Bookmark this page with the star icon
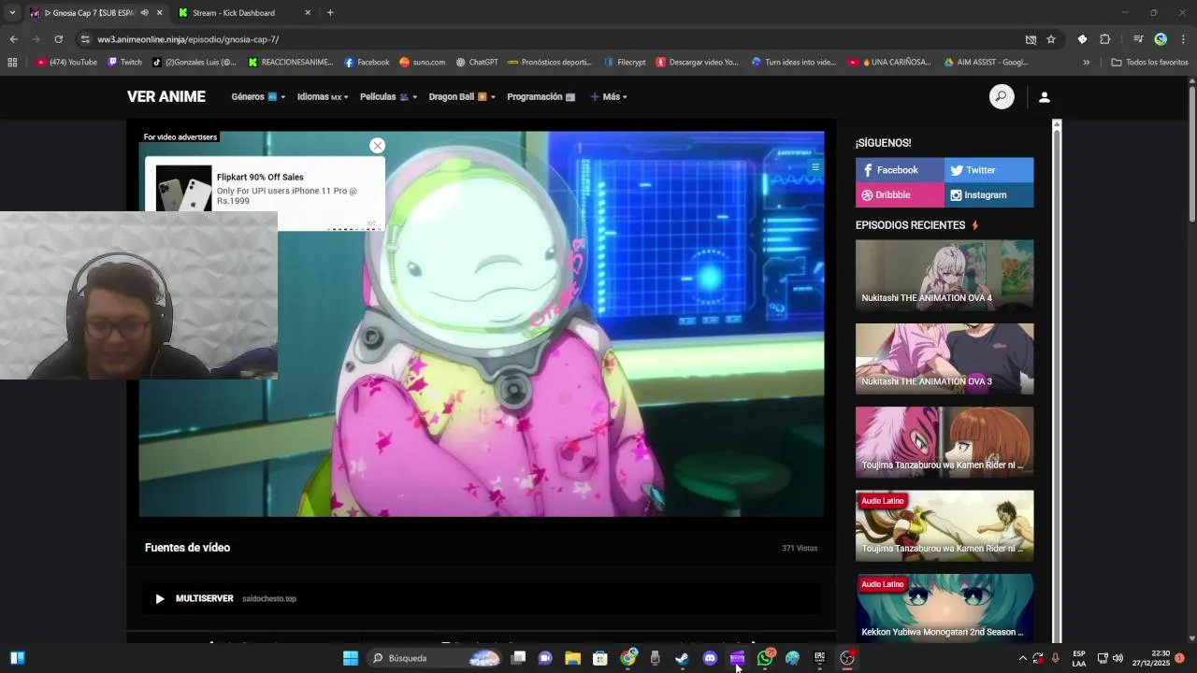This screenshot has height=673, width=1197. [1051, 39]
